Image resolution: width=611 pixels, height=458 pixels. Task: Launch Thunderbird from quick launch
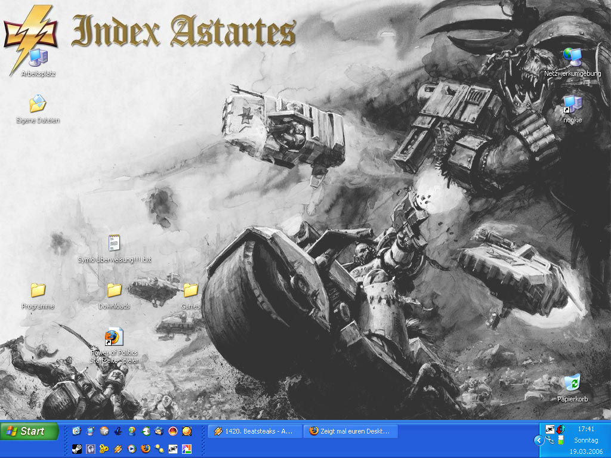[159, 431]
